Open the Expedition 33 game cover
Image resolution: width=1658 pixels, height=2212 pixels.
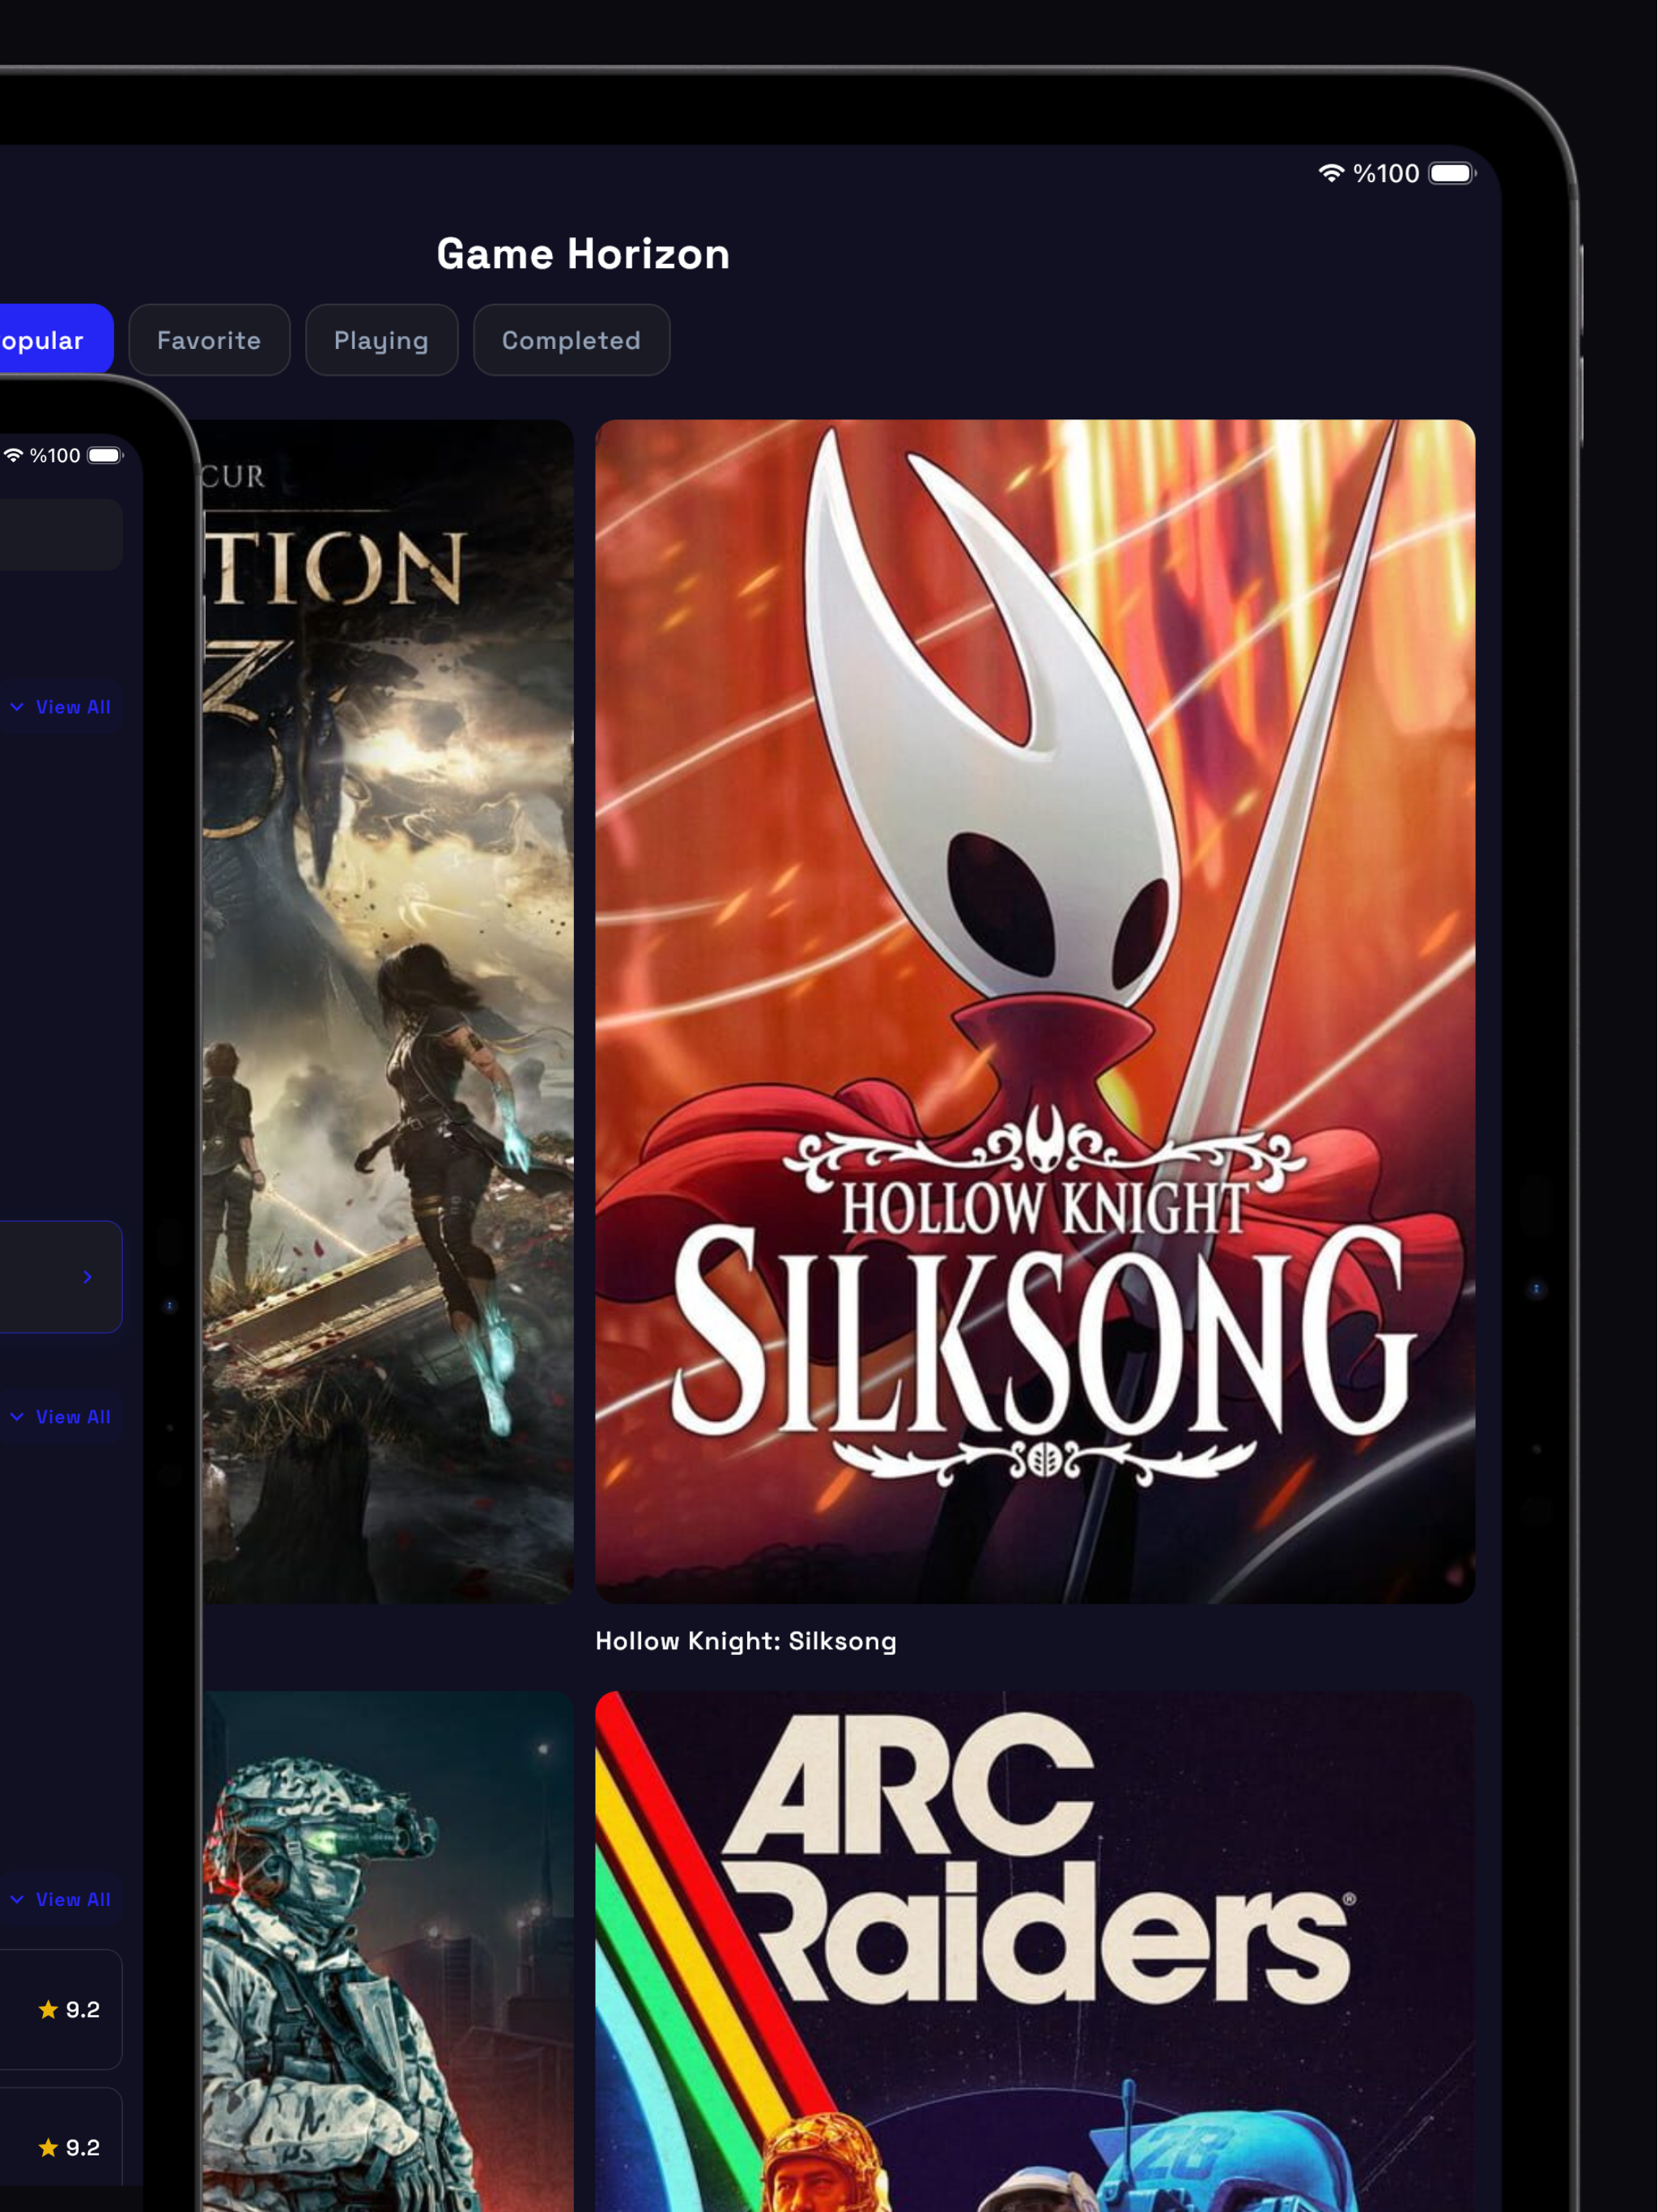388,1011
